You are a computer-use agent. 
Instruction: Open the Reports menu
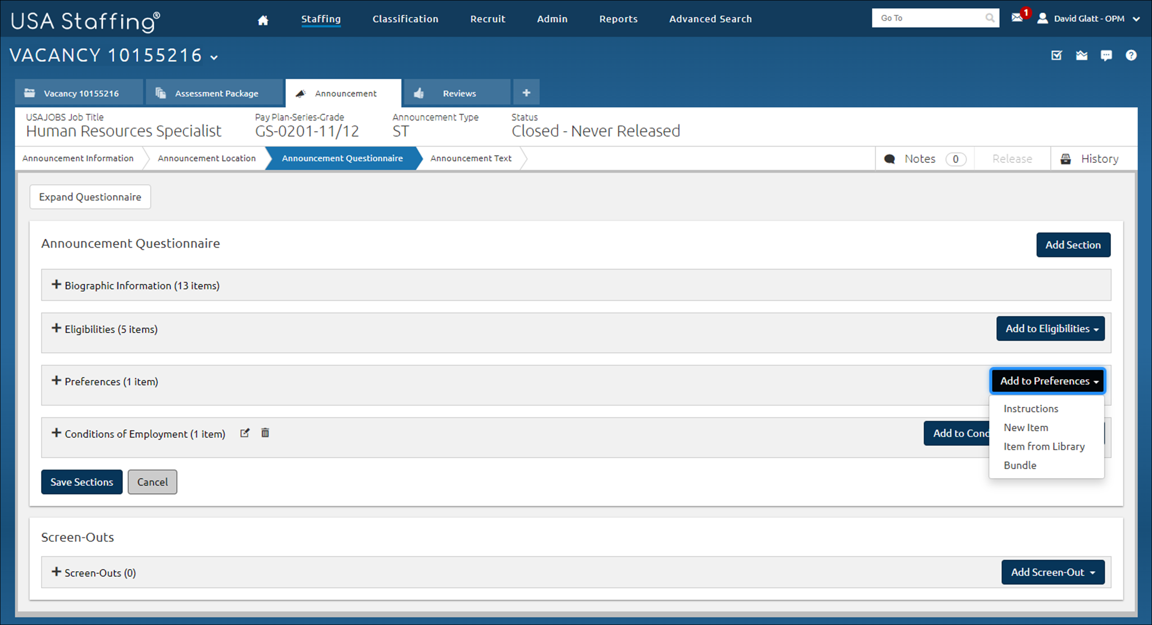point(618,19)
